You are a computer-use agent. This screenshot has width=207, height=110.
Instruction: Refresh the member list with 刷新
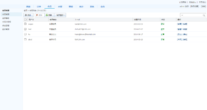(49, 15)
